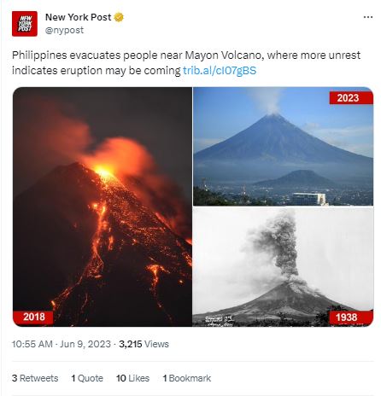Show the 3 Retweets list
This screenshot has height=396, width=381.
tap(35, 378)
